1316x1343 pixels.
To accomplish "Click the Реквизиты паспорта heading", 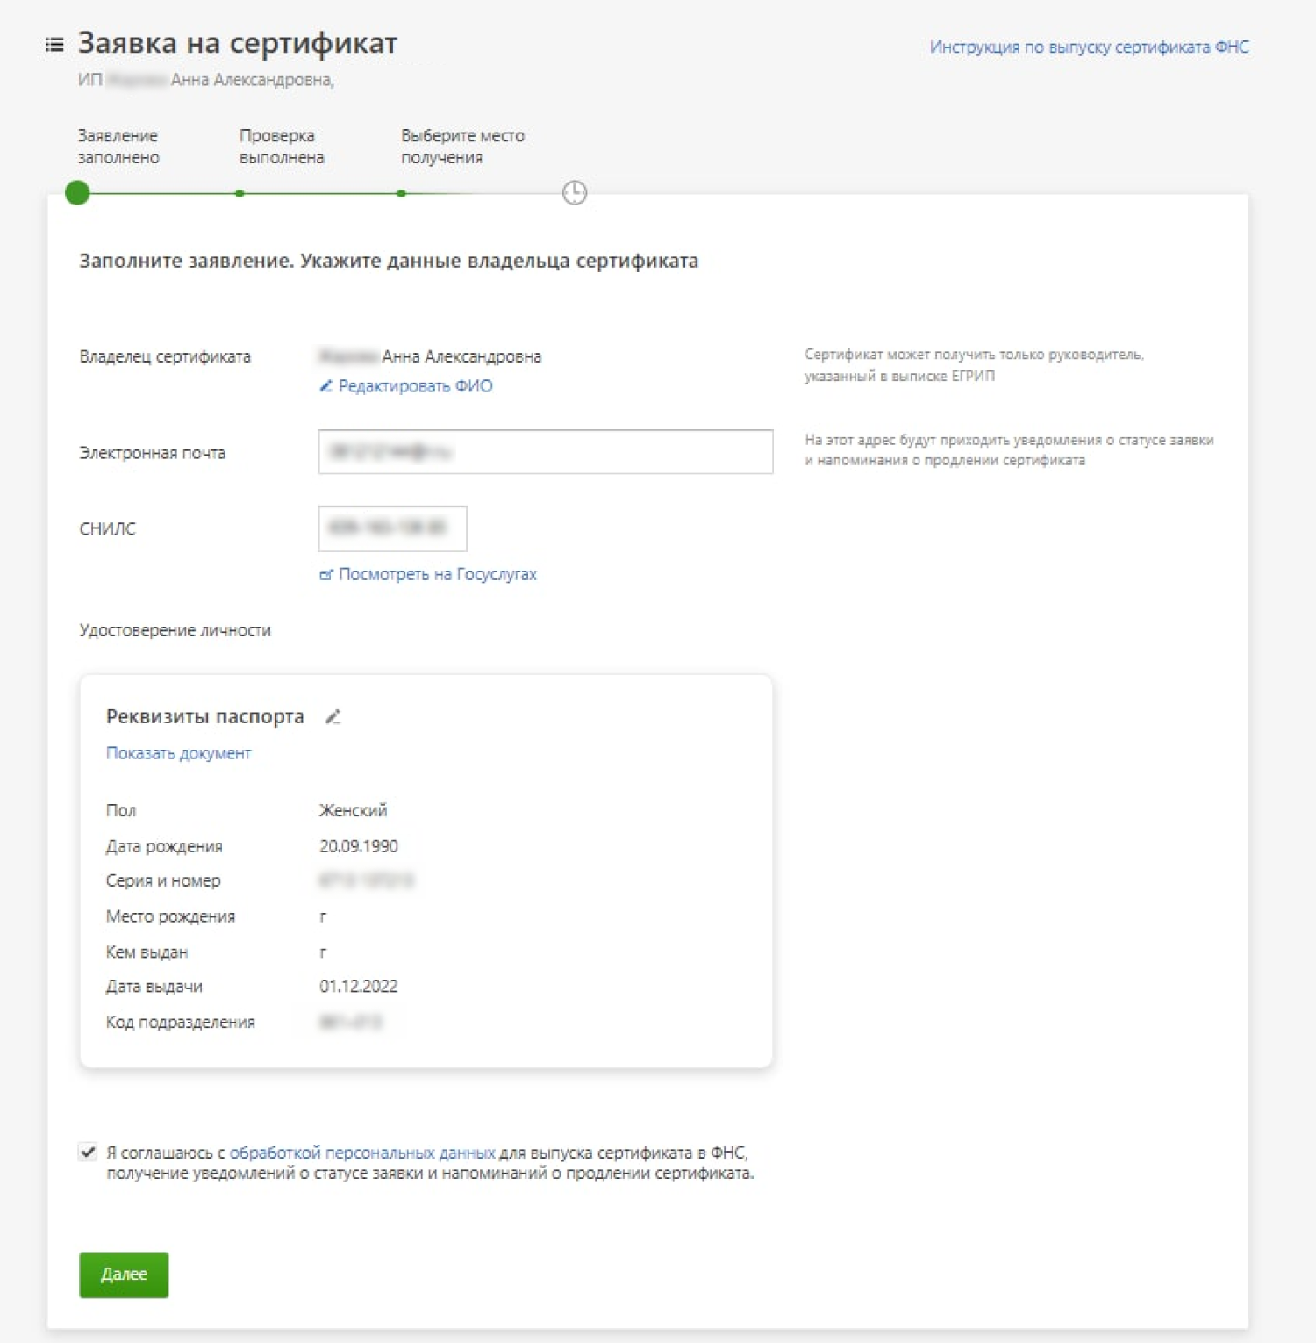I will point(204,716).
